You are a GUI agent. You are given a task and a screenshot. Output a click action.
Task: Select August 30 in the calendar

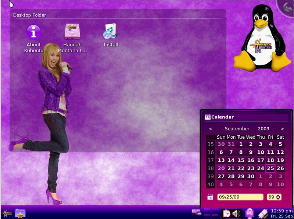[221, 144]
